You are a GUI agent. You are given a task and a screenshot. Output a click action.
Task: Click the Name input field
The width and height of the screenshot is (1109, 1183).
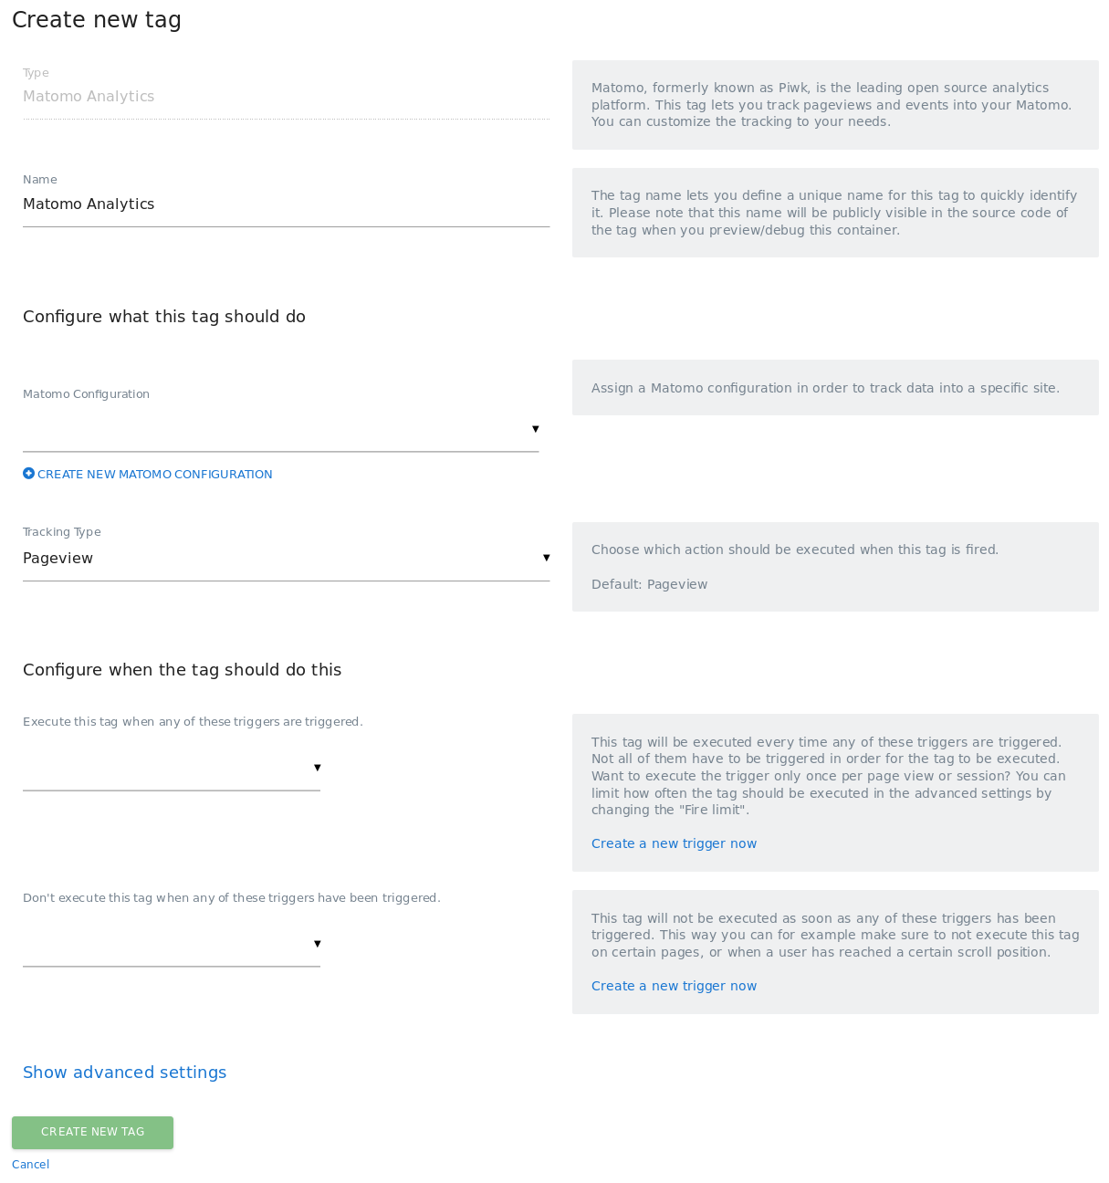pyautogui.click(x=274, y=204)
